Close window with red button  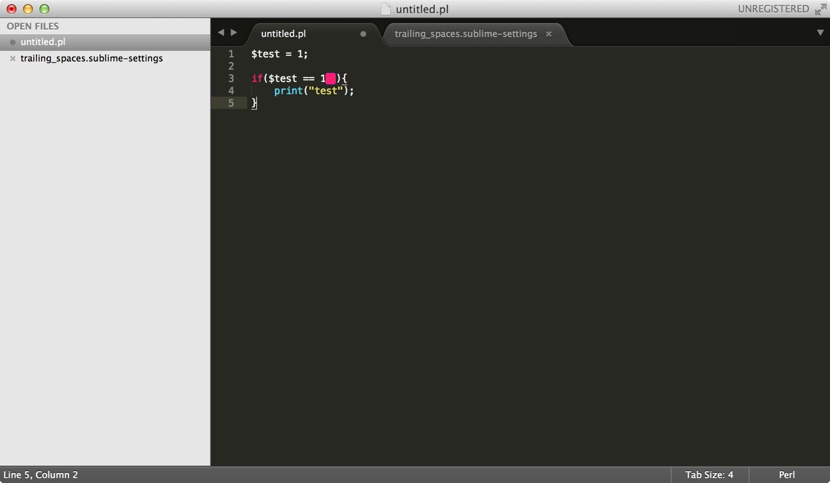pyautogui.click(x=11, y=9)
